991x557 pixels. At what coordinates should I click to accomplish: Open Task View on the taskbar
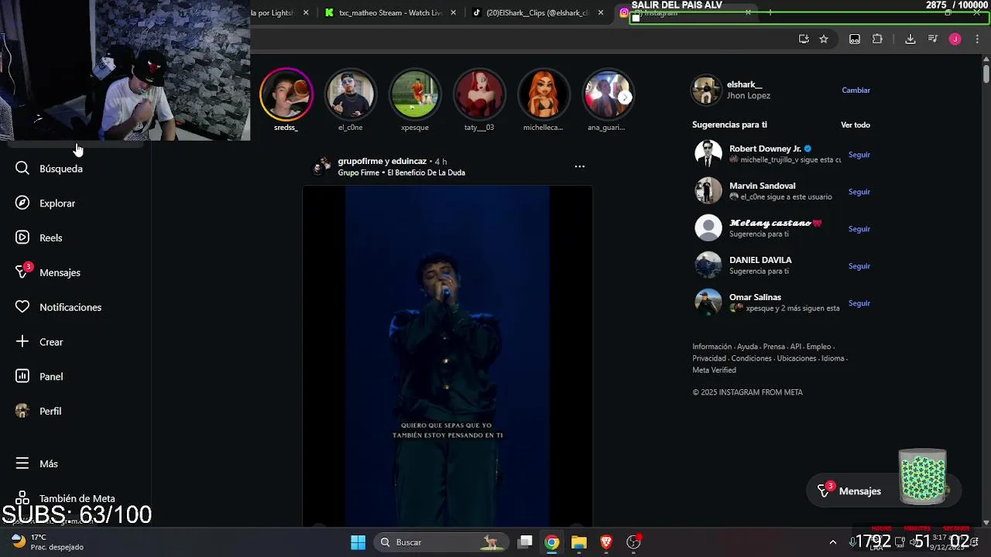pyautogui.click(x=525, y=542)
